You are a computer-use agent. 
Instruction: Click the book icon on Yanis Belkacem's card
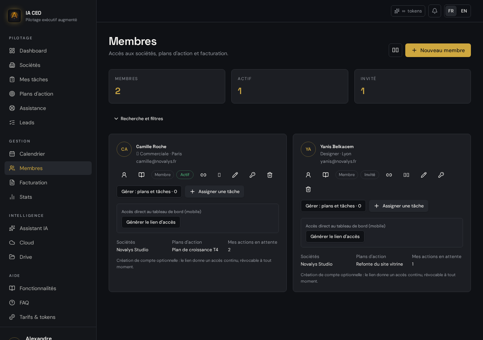(326, 175)
